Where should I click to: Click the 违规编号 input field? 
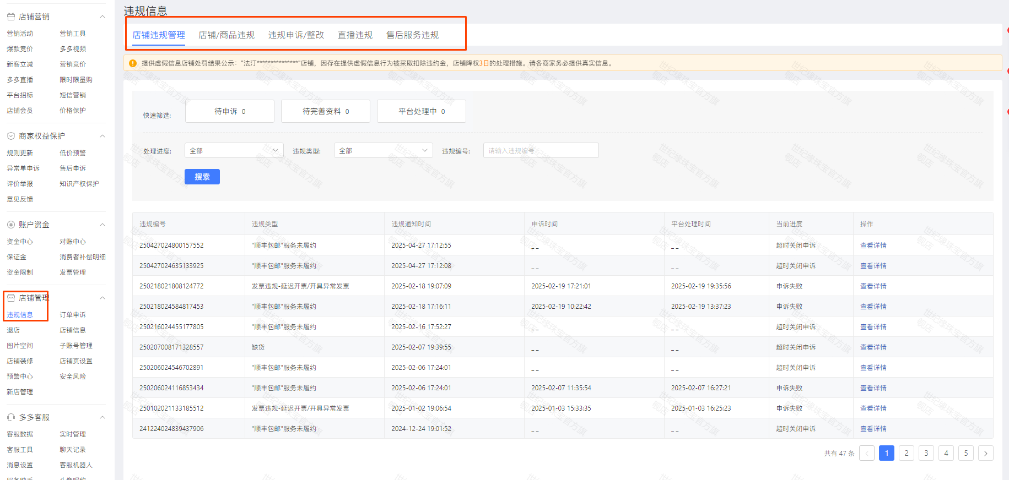pos(541,150)
